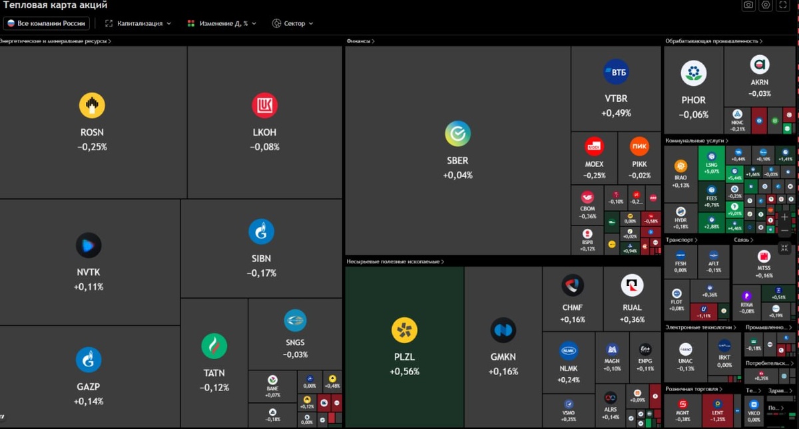Click the SBER Sberbank logo
The width and height of the screenshot is (799, 429).
click(457, 134)
